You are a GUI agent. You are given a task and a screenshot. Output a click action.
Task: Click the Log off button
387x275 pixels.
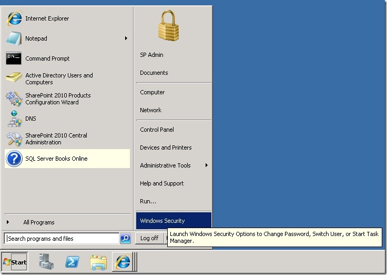[149, 238]
